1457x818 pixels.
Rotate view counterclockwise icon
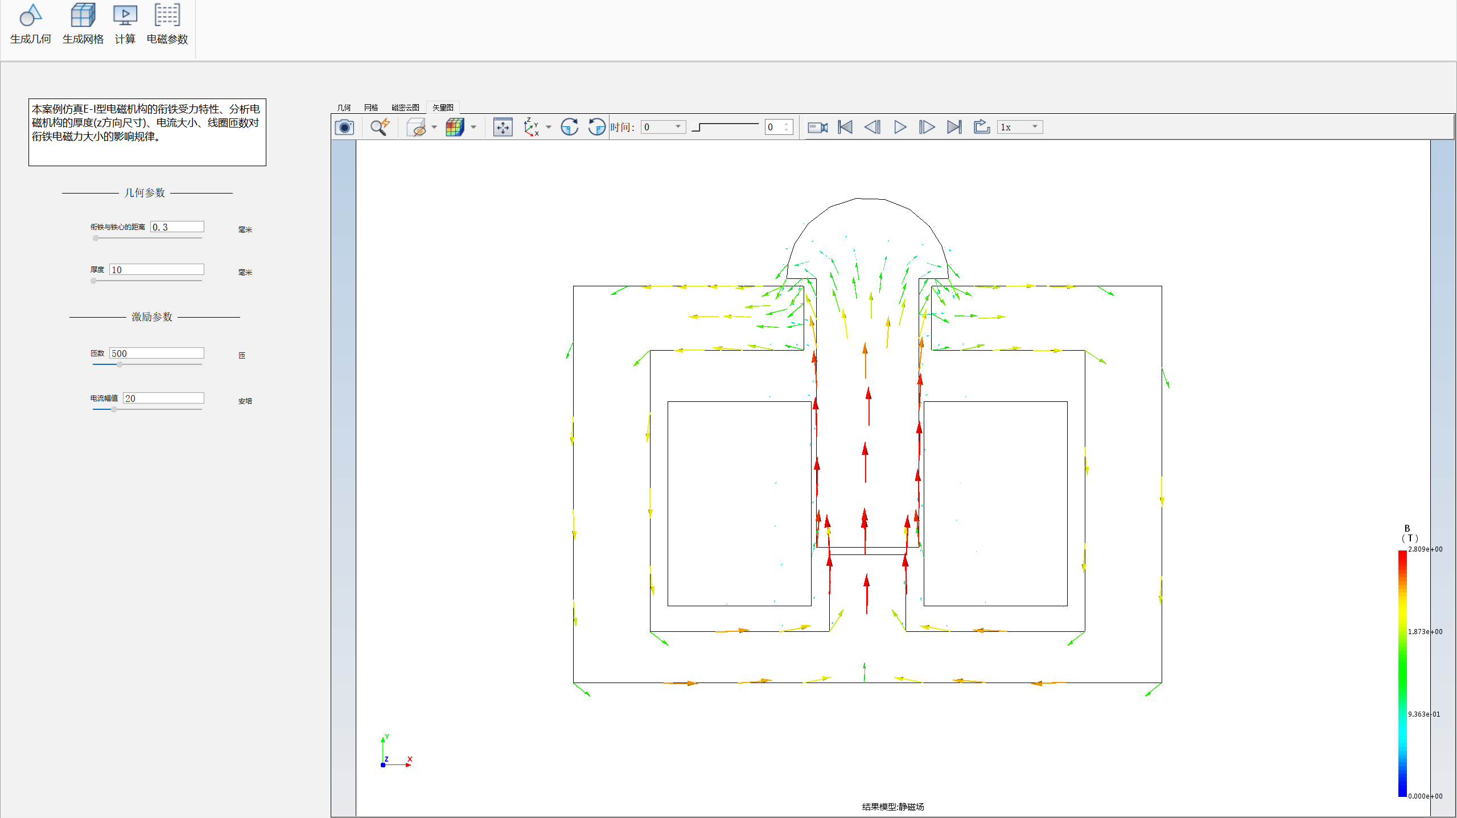pyautogui.click(x=596, y=127)
